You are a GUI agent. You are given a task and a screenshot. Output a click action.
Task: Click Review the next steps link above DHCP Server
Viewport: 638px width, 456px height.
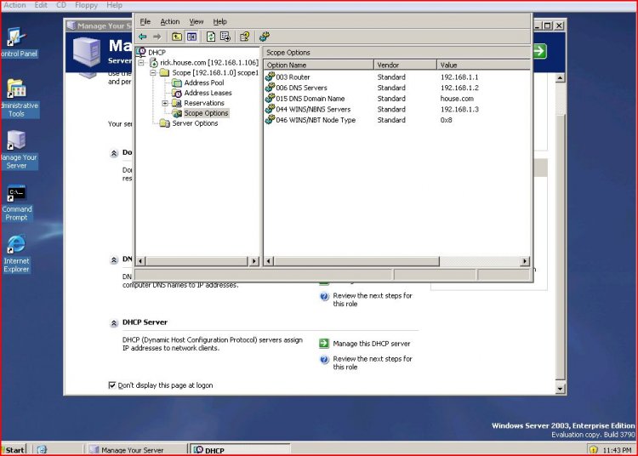click(373, 299)
